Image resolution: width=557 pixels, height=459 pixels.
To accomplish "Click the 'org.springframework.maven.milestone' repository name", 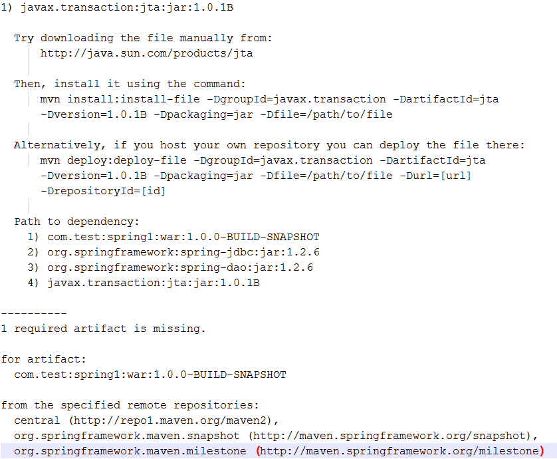I will [x=130, y=451].
